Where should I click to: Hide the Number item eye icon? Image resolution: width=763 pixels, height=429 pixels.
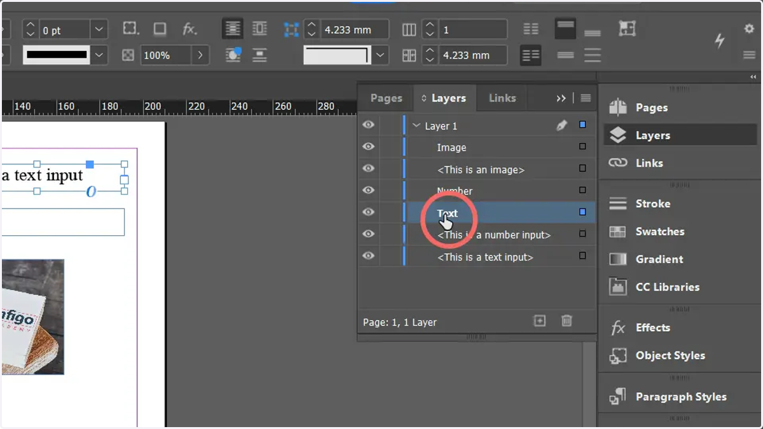[368, 190]
